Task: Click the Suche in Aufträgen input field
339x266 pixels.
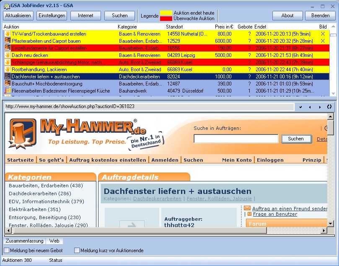Action: click(x=236, y=139)
